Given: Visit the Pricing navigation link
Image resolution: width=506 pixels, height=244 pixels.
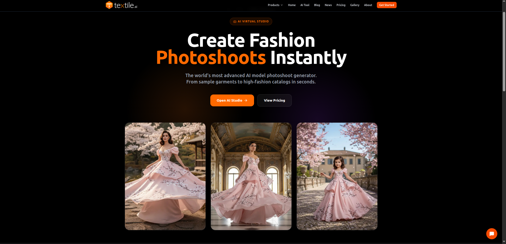Looking at the screenshot, I should [341, 5].
